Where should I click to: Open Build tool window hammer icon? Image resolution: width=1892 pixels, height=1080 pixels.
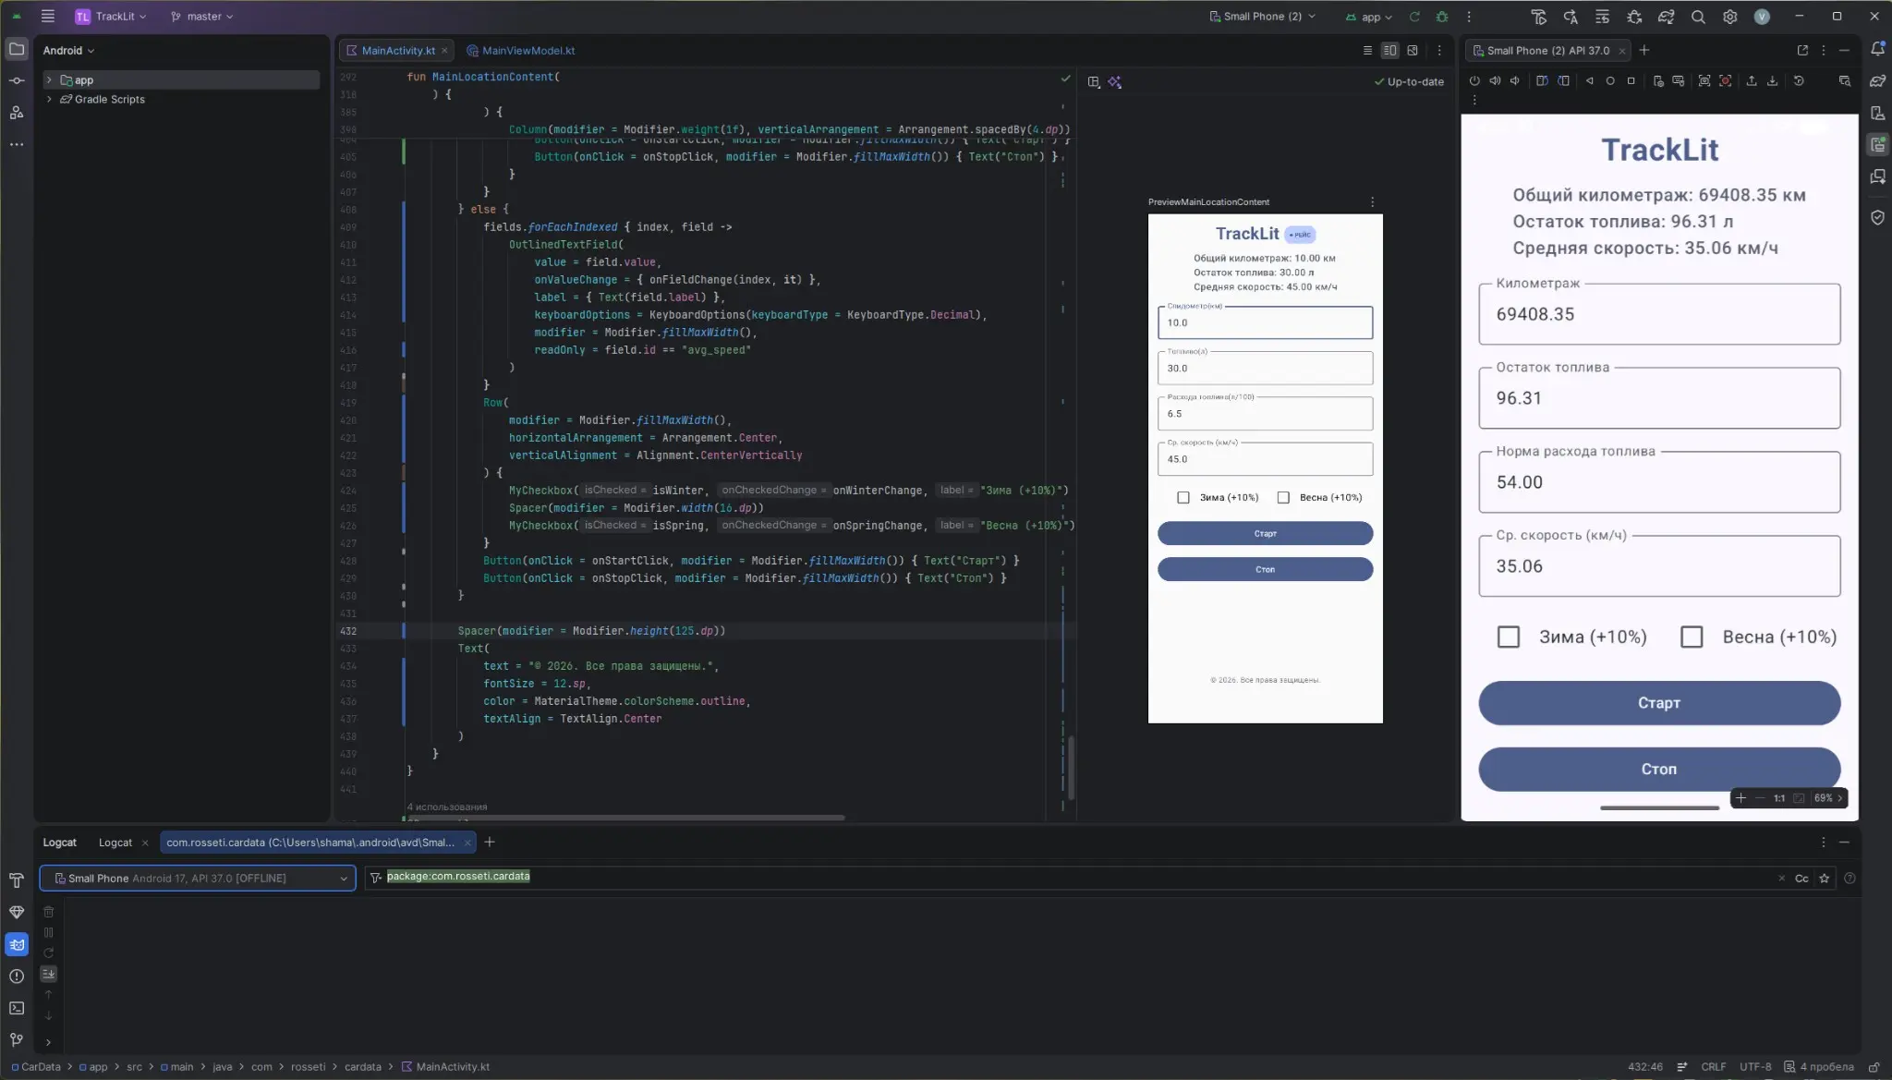coord(17,880)
